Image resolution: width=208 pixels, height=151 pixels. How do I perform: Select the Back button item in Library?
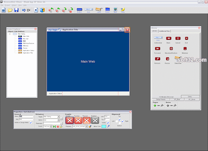168,38
